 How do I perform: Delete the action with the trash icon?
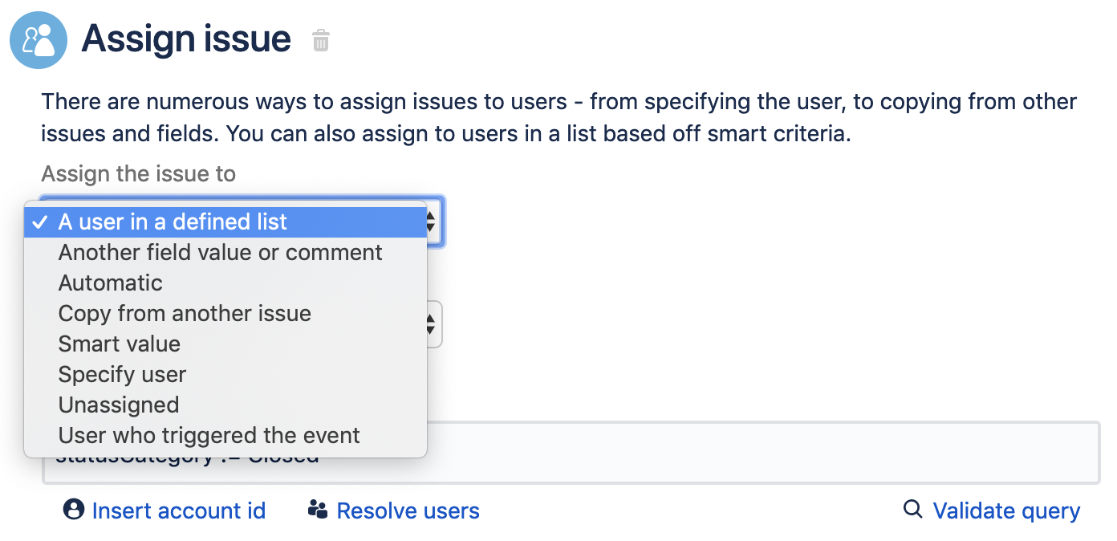[321, 40]
